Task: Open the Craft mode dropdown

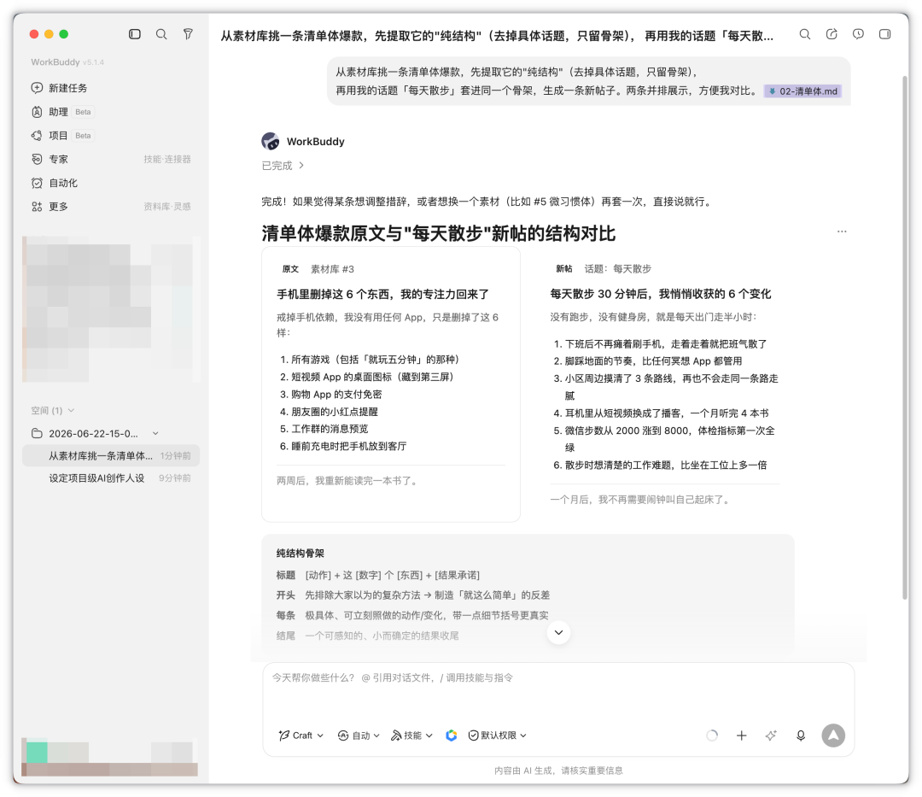Action: tap(301, 735)
